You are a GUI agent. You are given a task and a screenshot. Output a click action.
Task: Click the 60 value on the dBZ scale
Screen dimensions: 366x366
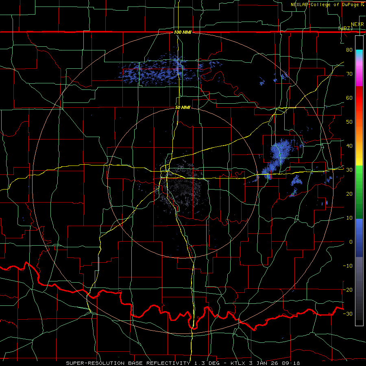point(349,98)
